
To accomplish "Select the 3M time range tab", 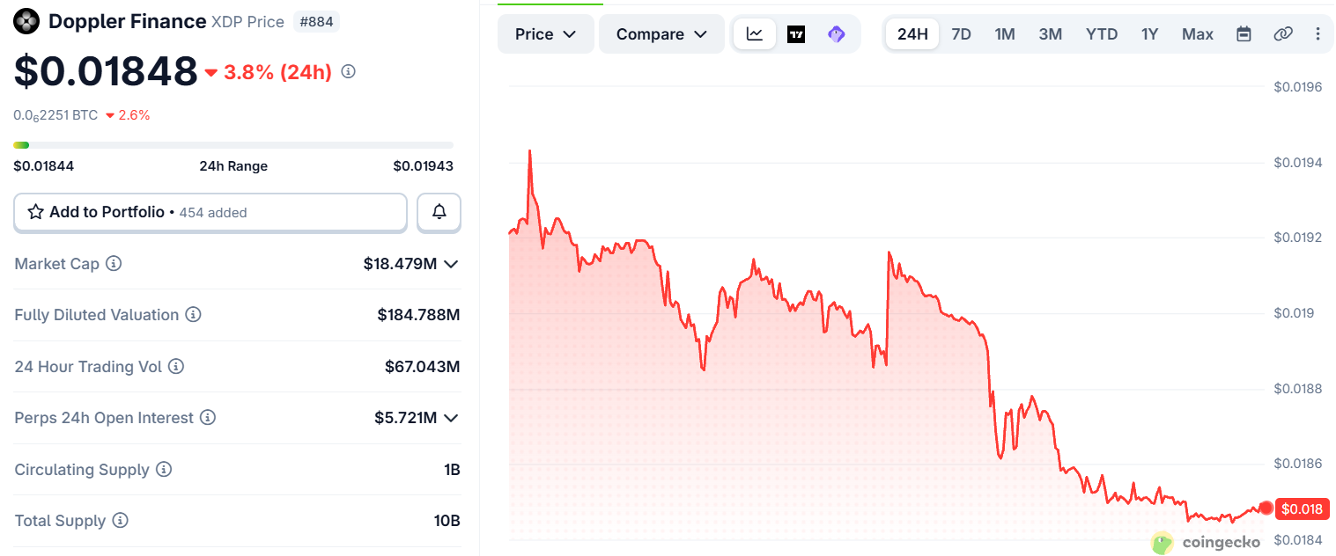I will [1050, 34].
